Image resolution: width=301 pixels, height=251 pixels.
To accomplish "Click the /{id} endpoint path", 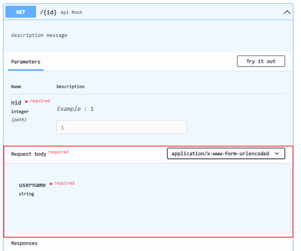I will (48, 12).
